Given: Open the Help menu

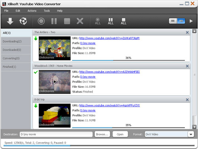Looking at the screenshot, I should pos(60,11).
